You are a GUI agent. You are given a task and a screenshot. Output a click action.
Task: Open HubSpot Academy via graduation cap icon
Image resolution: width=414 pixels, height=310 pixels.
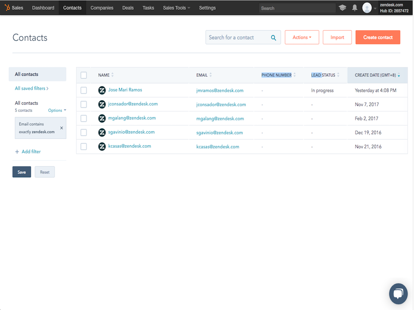click(x=342, y=7)
